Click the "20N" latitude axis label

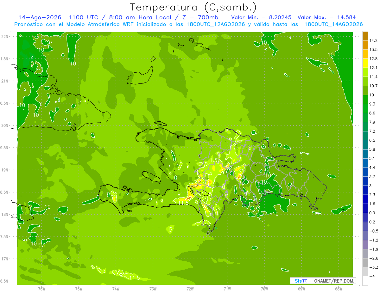5,125
